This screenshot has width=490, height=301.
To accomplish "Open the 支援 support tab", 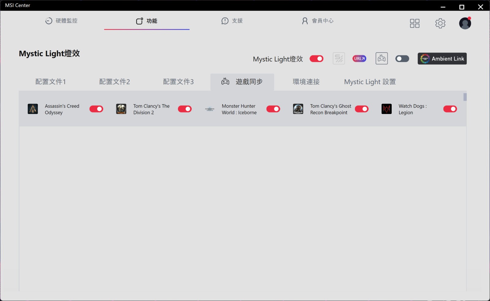I will 232,21.
